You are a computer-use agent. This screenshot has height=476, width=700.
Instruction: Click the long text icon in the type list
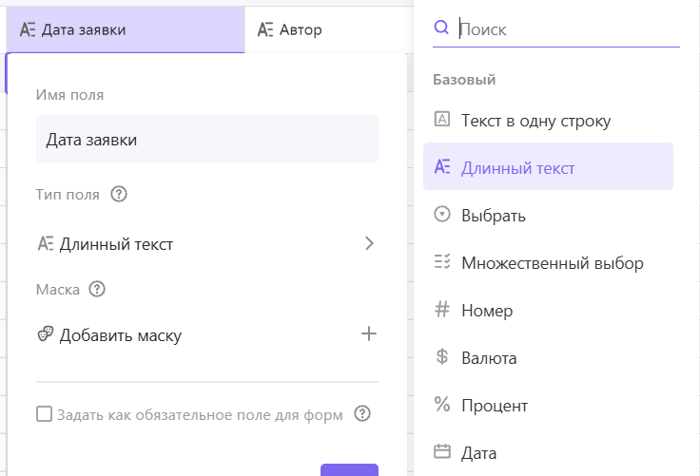coord(442,167)
